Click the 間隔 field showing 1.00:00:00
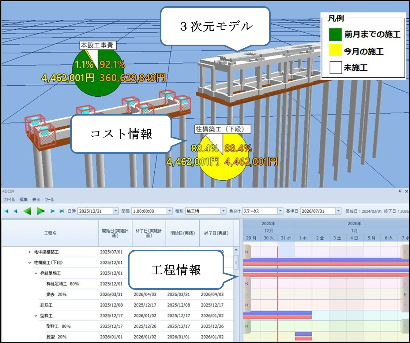The height and width of the screenshot is (343, 410). tap(149, 211)
